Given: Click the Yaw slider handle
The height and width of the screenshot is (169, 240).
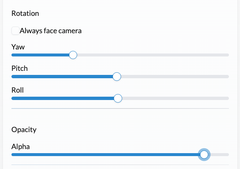Looking at the screenshot, I should 73,55.
